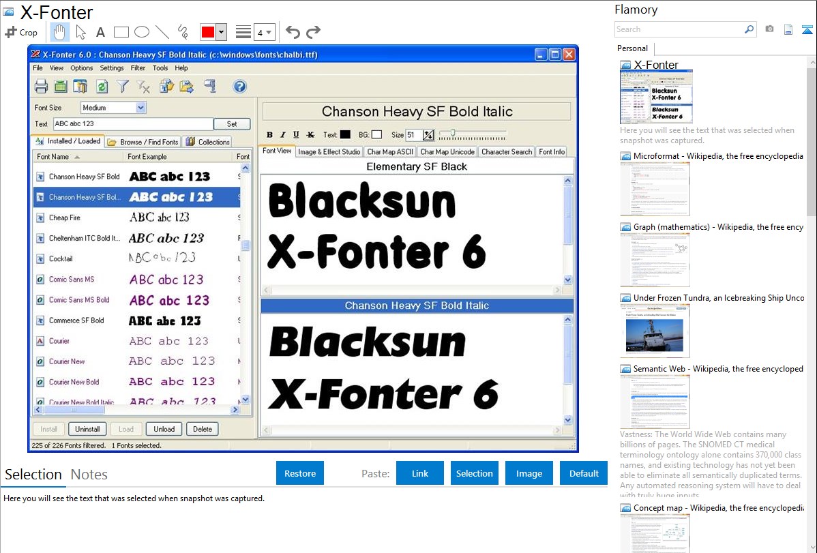Toggle Bold preview formatting
This screenshot has height=553, width=817.
(x=269, y=134)
